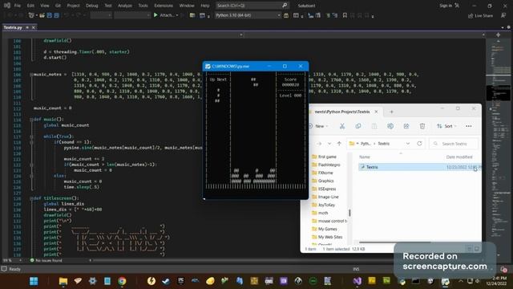
Task: Open the Attach button dropdown arrow
Action: (177, 15)
